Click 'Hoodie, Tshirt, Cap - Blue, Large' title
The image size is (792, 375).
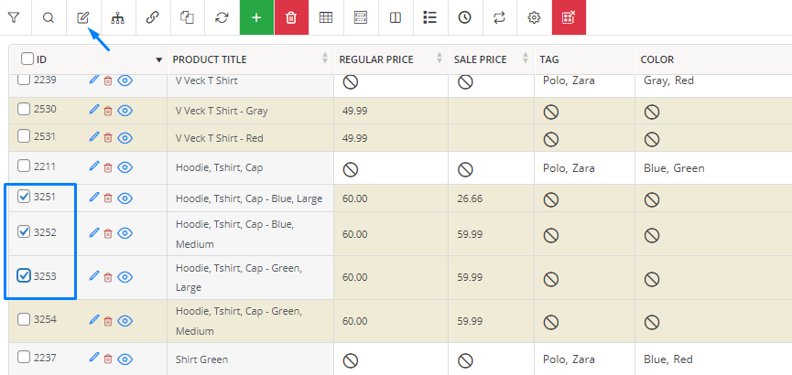click(x=249, y=198)
